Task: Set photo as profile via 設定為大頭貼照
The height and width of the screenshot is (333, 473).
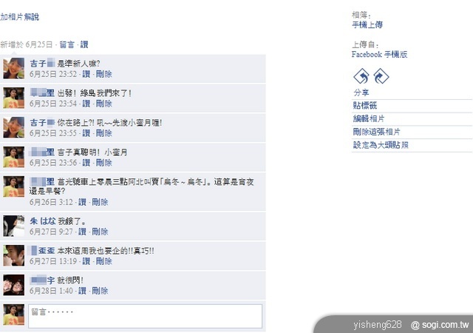Action: 381,145
